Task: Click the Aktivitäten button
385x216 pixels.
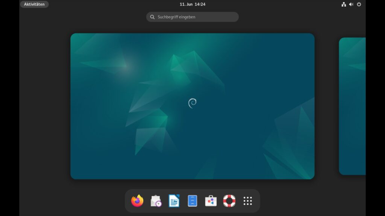Action: [x=34, y=4]
